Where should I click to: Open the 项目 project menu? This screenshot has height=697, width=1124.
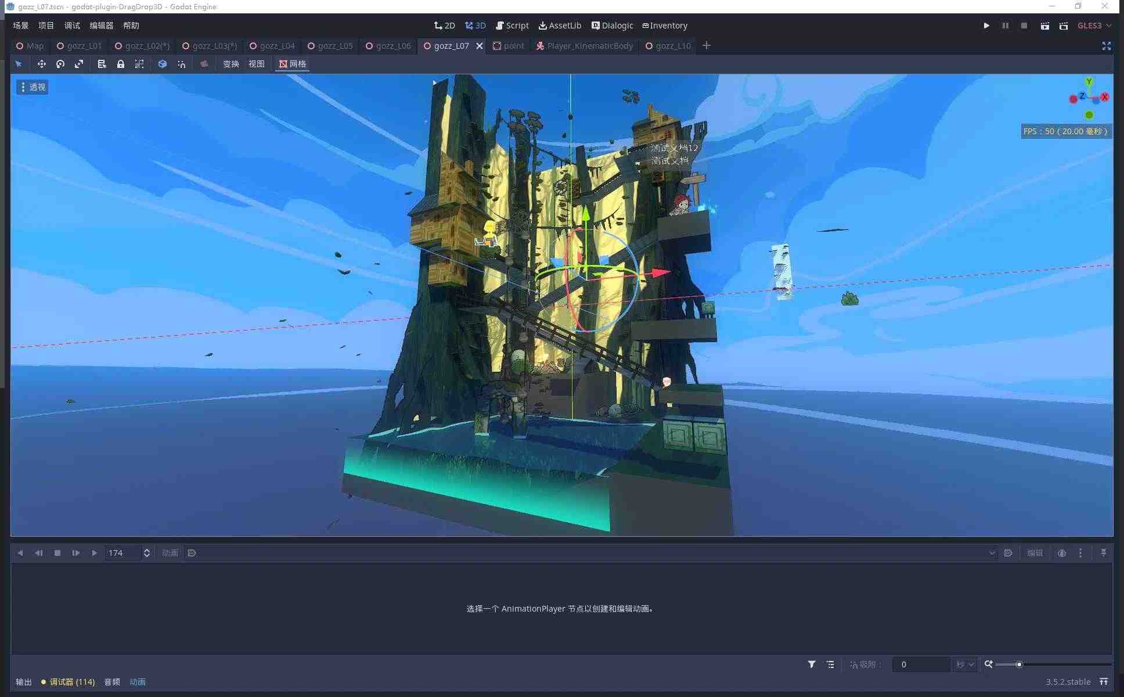coord(46,26)
